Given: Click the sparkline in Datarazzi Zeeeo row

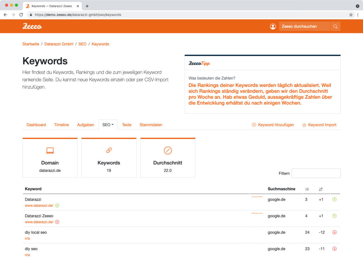Looking at the screenshot, I should click(257, 213).
